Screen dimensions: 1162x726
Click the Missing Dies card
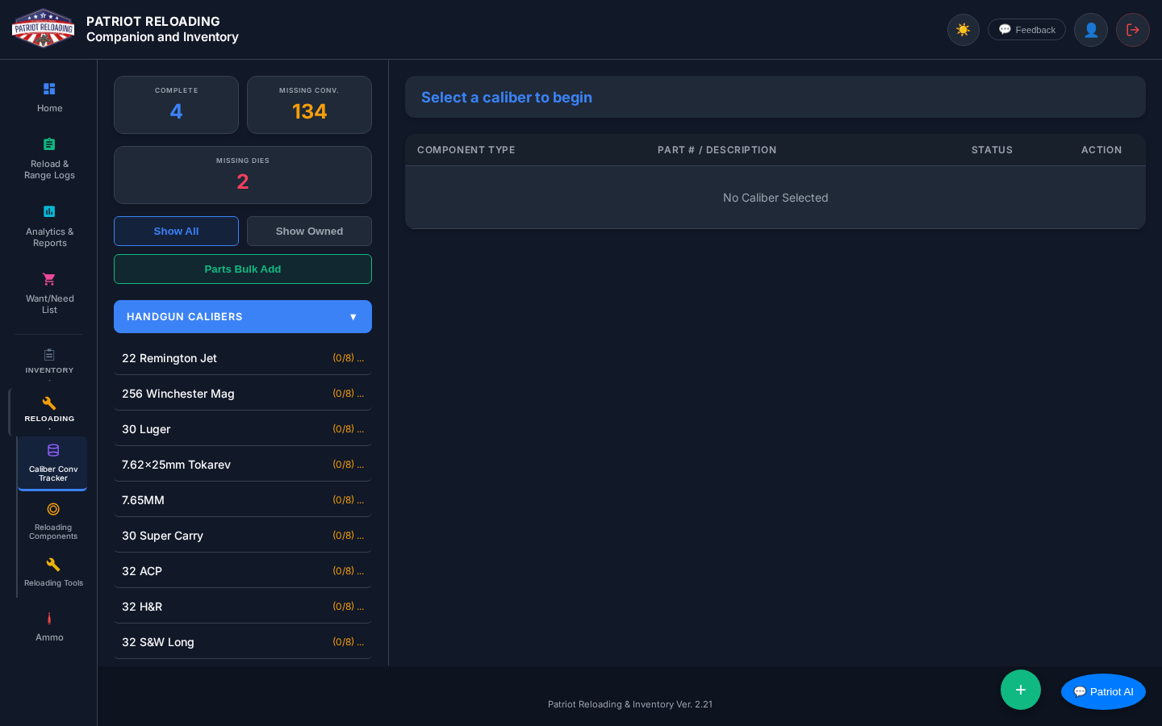point(243,175)
